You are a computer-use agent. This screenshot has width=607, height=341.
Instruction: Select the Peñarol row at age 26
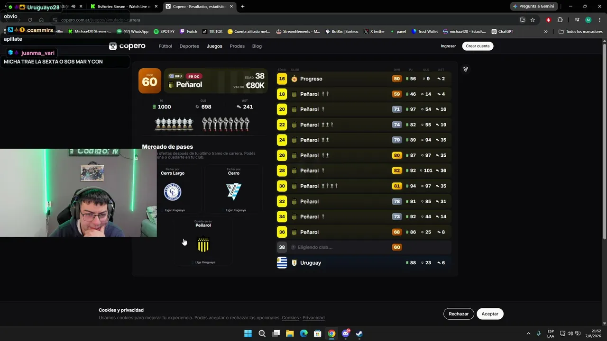(363, 155)
